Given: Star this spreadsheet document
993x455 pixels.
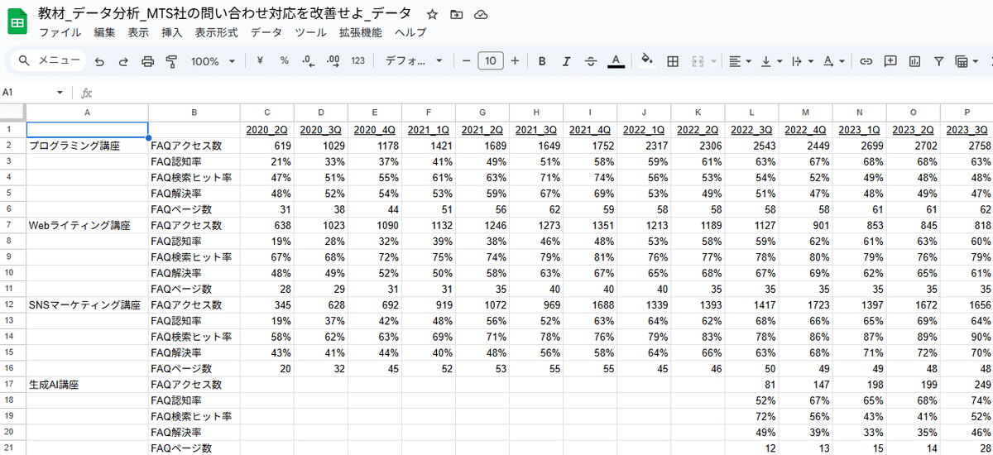Looking at the screenshot, I should pyautogui.click(x=432, y=14).
